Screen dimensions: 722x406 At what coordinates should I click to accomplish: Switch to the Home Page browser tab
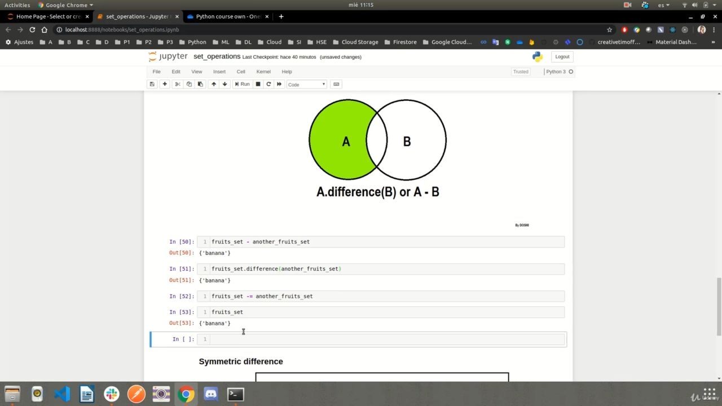(48, 16)
